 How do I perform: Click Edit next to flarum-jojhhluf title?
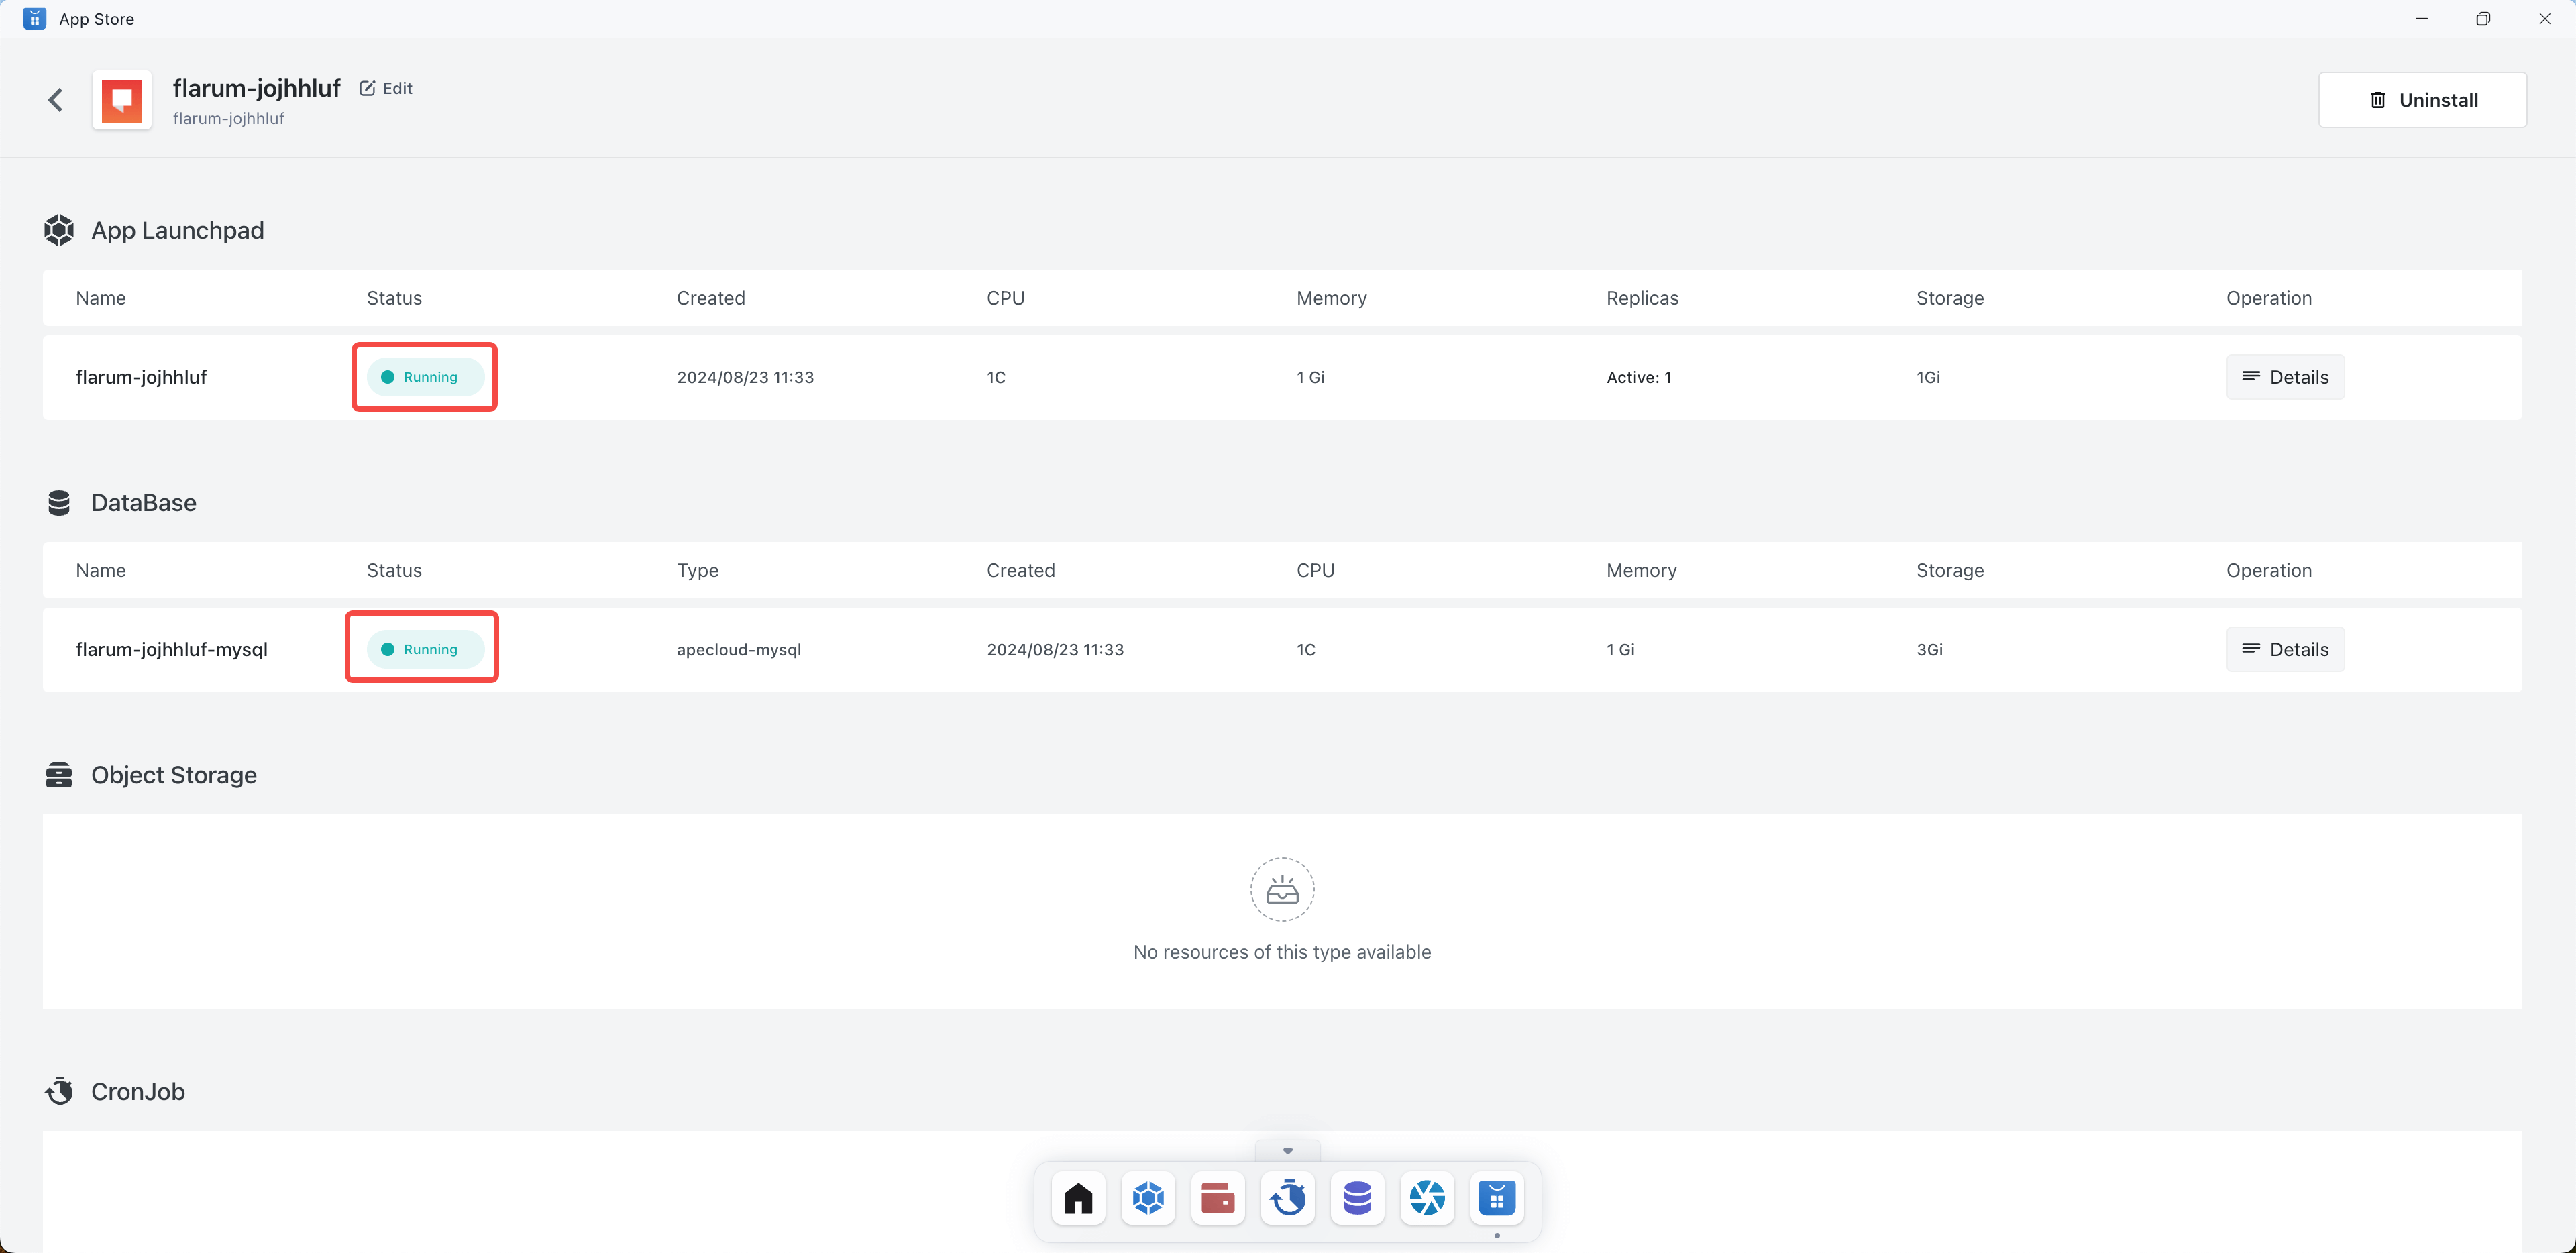click(x=386, y=88)
